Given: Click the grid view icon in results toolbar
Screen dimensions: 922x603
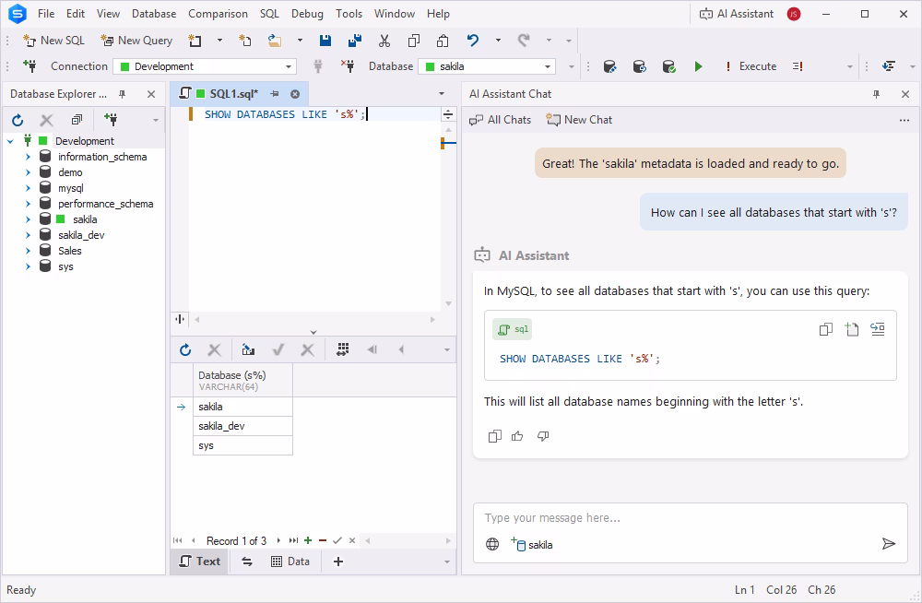Looking at the screenshot, I should (343, 350).
